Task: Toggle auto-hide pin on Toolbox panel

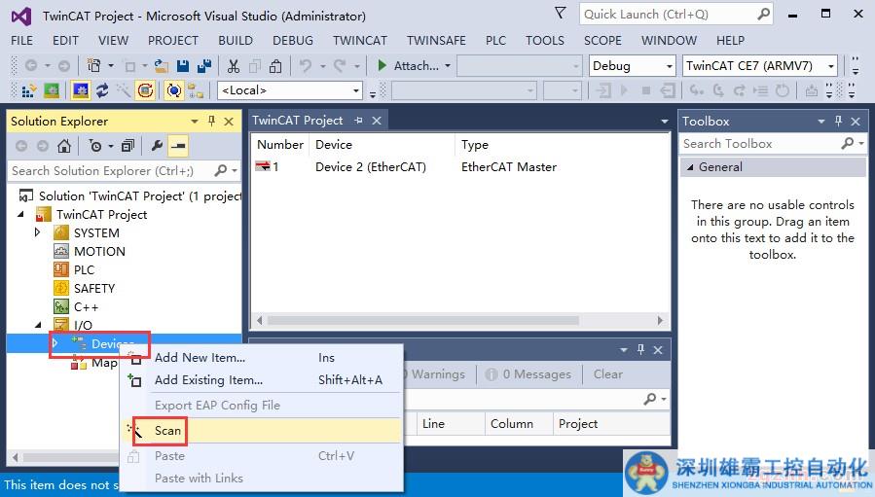Action: tap(838, 122)
